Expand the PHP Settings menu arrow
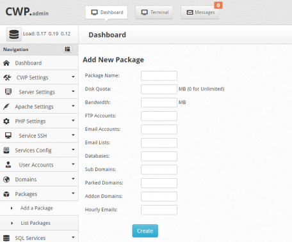 pos(73,120)
